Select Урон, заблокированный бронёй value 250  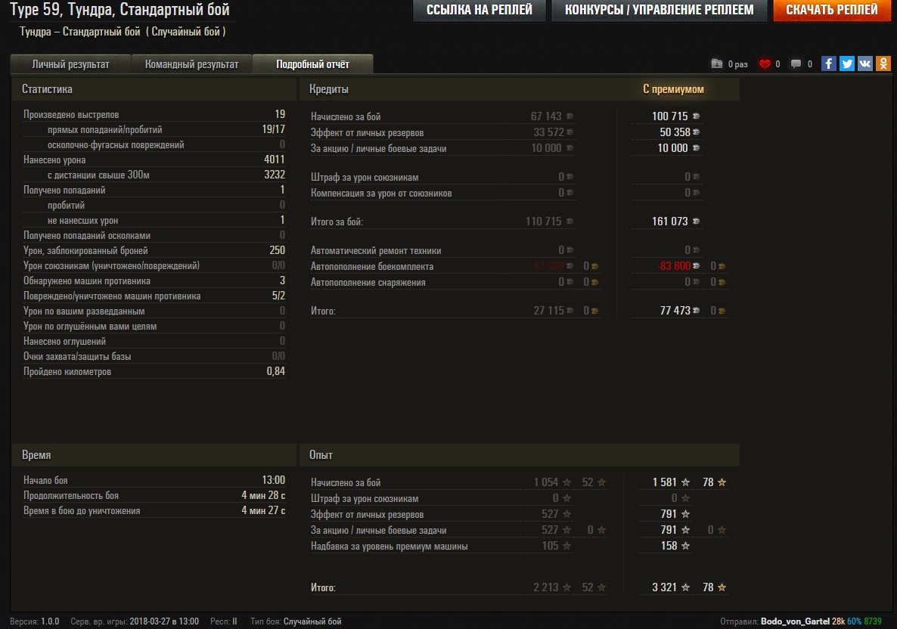[x=277, y=250]
